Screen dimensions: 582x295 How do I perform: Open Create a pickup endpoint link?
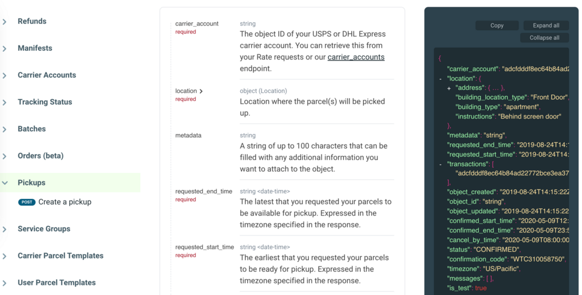point(65,202)
